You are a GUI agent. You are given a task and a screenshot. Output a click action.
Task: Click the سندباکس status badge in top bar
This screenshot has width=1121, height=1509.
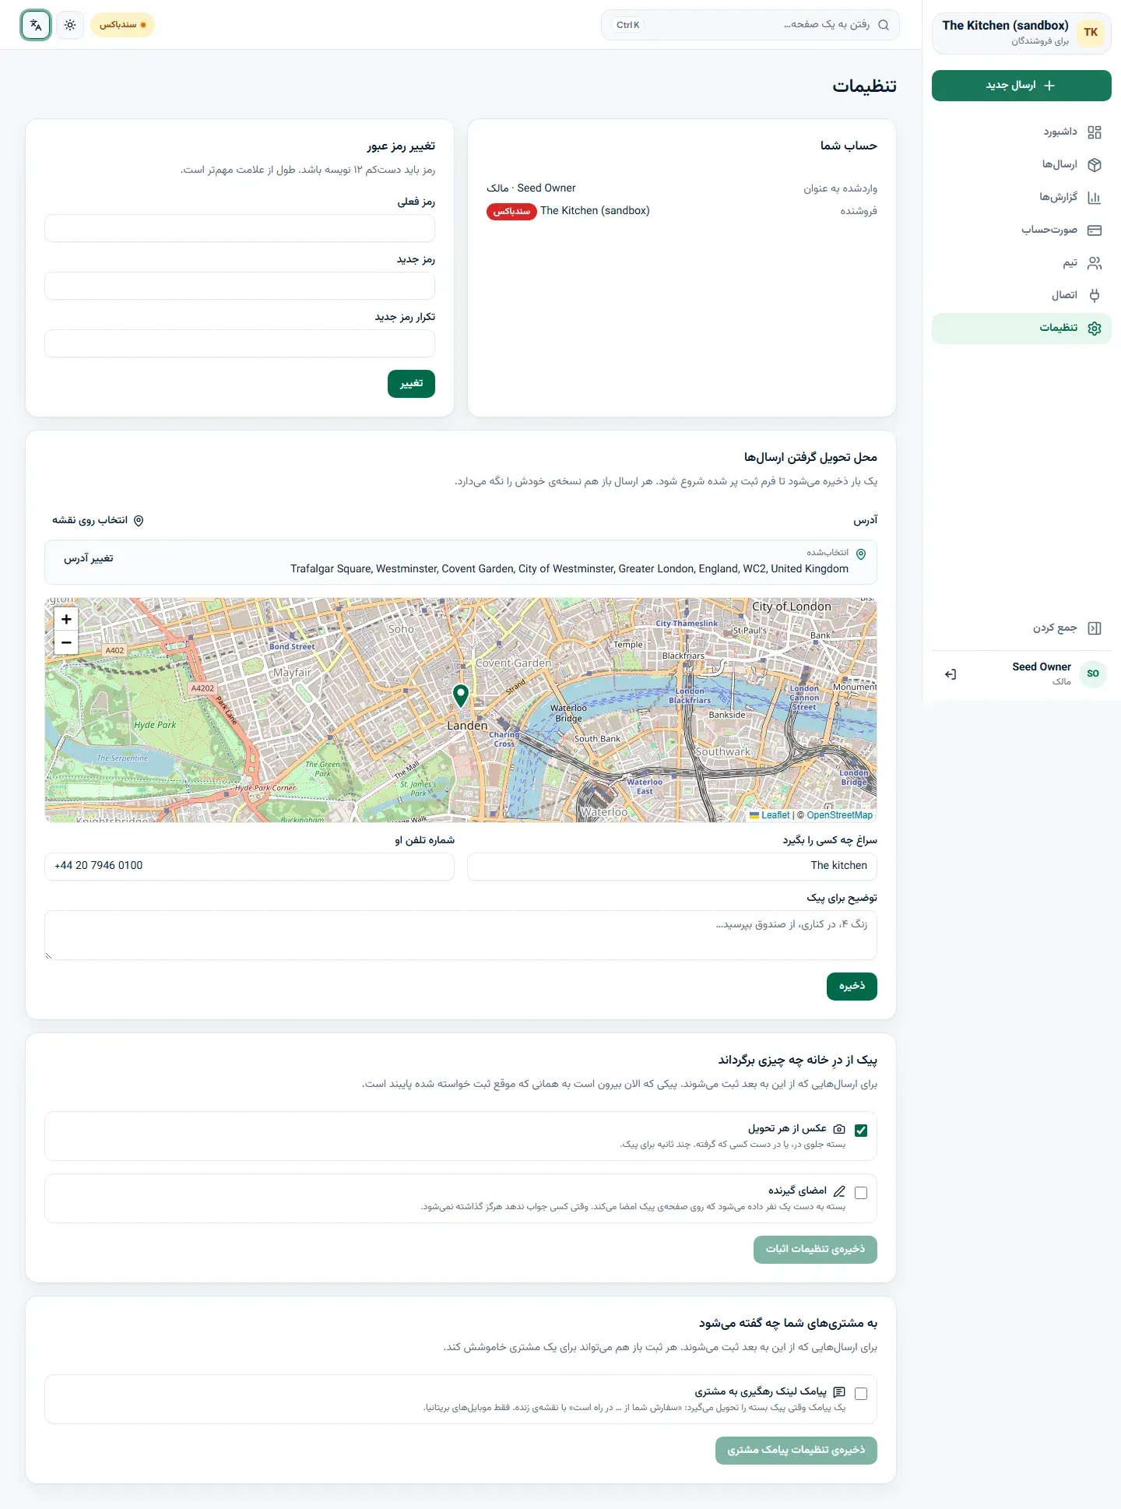pyautogui.click(x=122, y=25)
